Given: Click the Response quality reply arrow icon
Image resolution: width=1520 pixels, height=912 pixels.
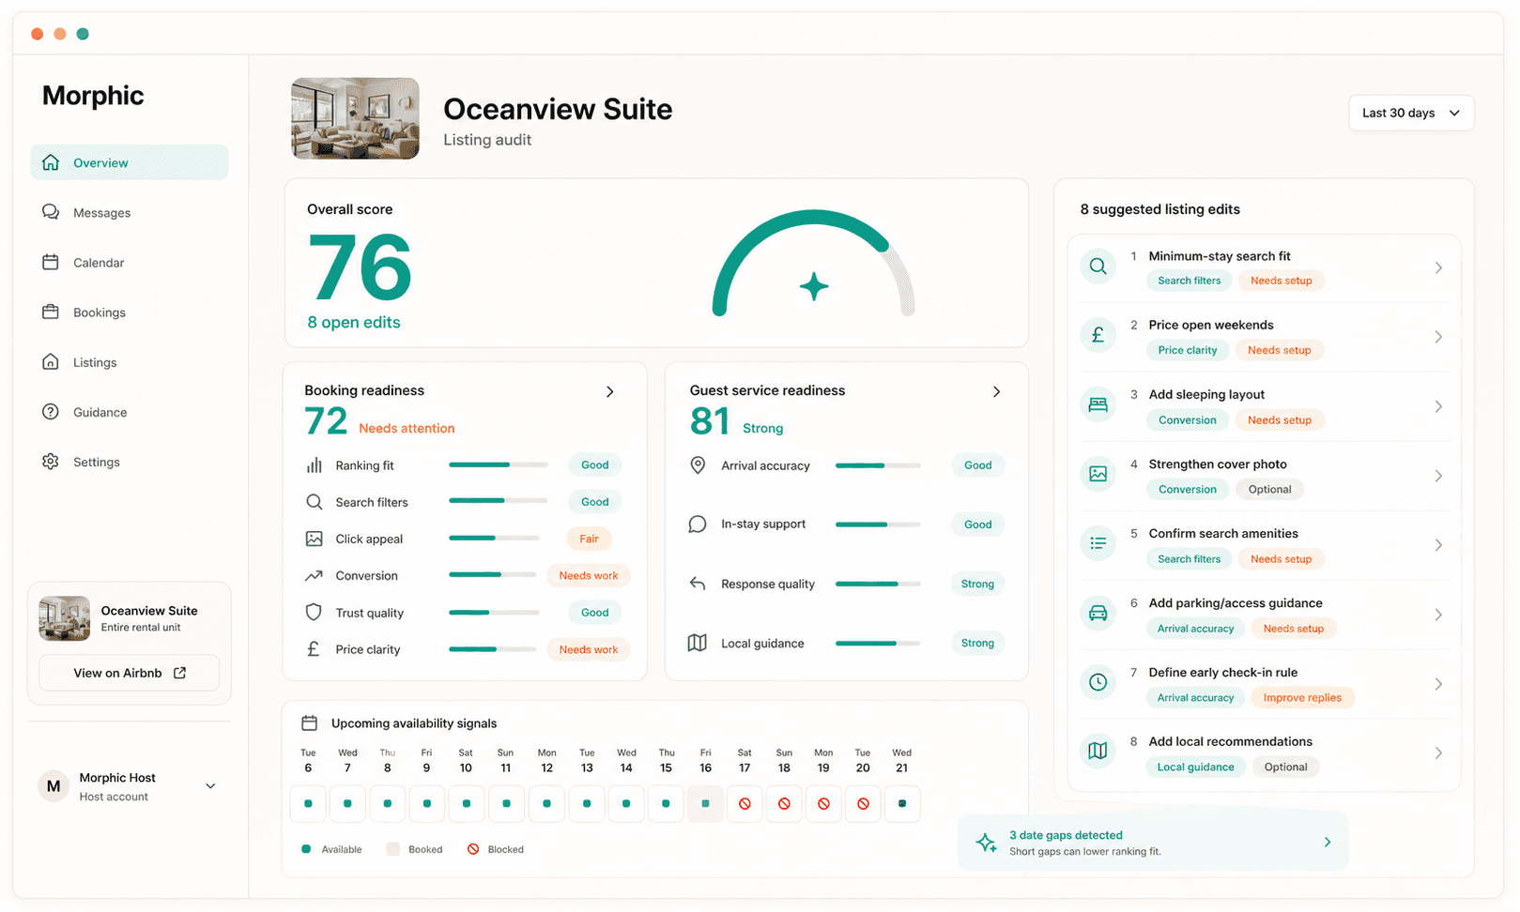Looking at the screenshot, I should coord(698,583).
